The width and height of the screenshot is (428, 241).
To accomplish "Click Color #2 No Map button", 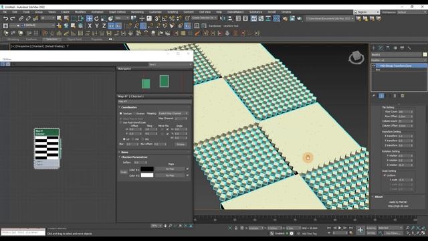I will pos(170,175).
